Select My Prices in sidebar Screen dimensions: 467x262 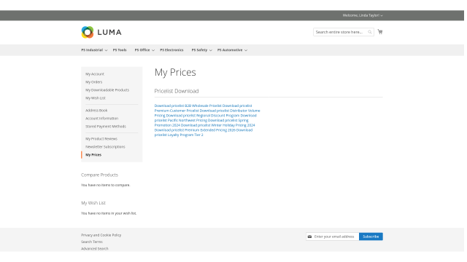click(x=93, y=155)
